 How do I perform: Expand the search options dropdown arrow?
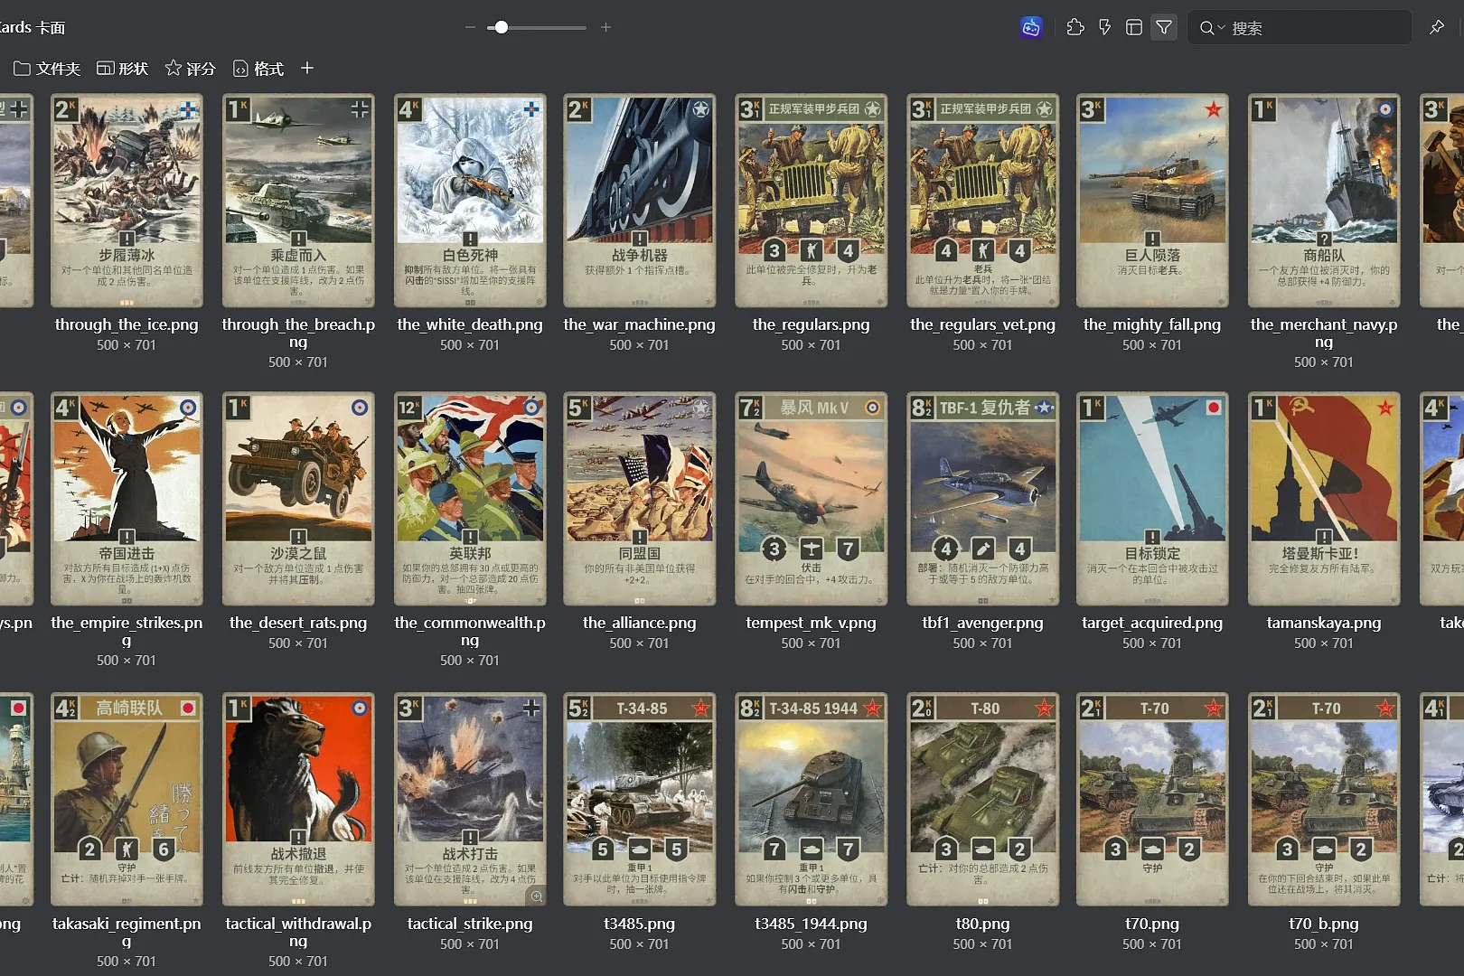coord(1222,28)
